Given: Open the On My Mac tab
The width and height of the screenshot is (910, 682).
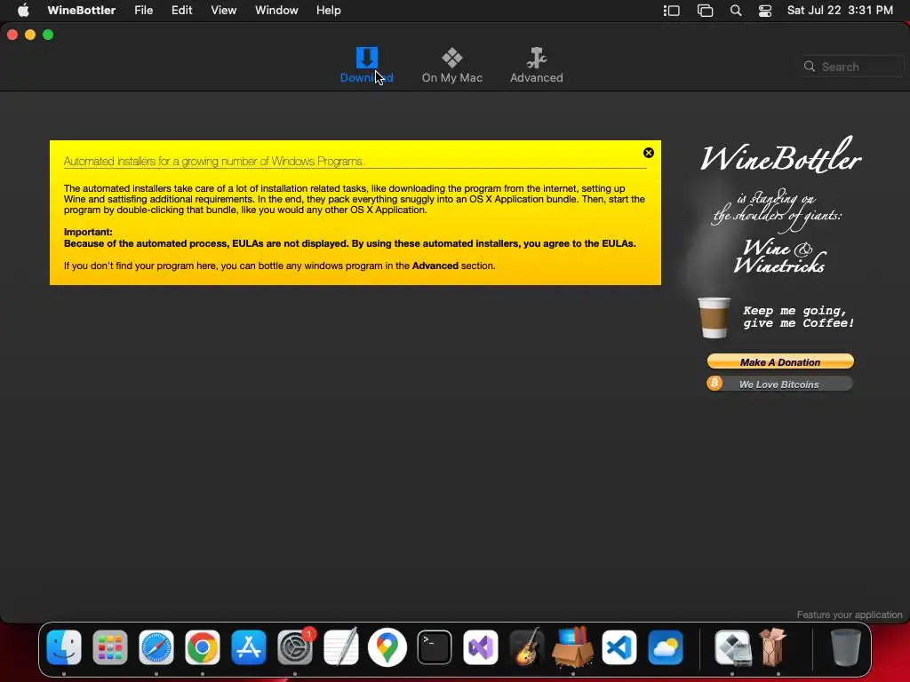Looking at the screenshot, I should pos(452,66).
